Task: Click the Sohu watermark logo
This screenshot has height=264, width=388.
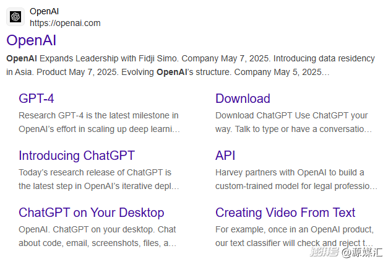Action: [x=325, y=252]
